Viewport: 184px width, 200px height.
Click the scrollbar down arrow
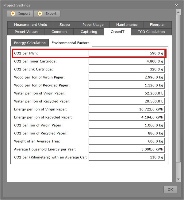178,179
